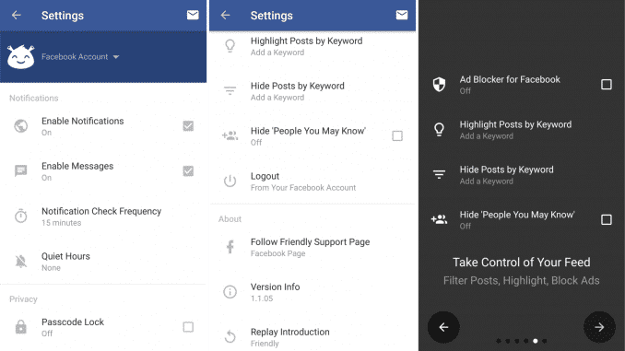Select Replay Introduction menu entry
This screenshot has height=351, width=625.
click(x=312, y=337)
